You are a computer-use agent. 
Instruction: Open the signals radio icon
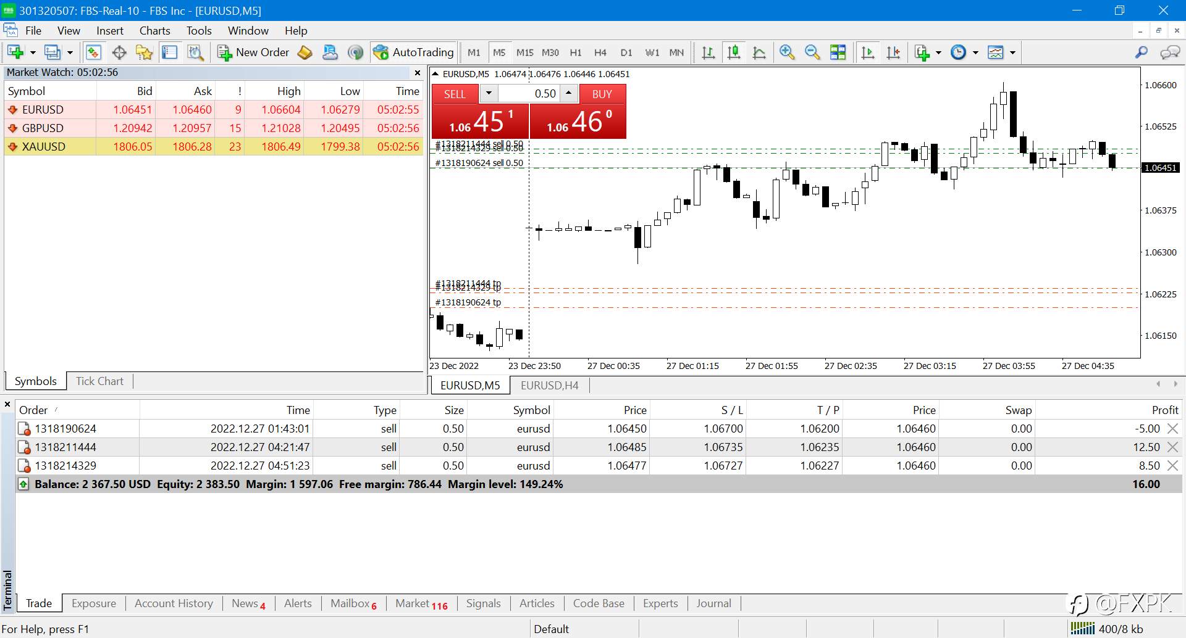[355, 52]
